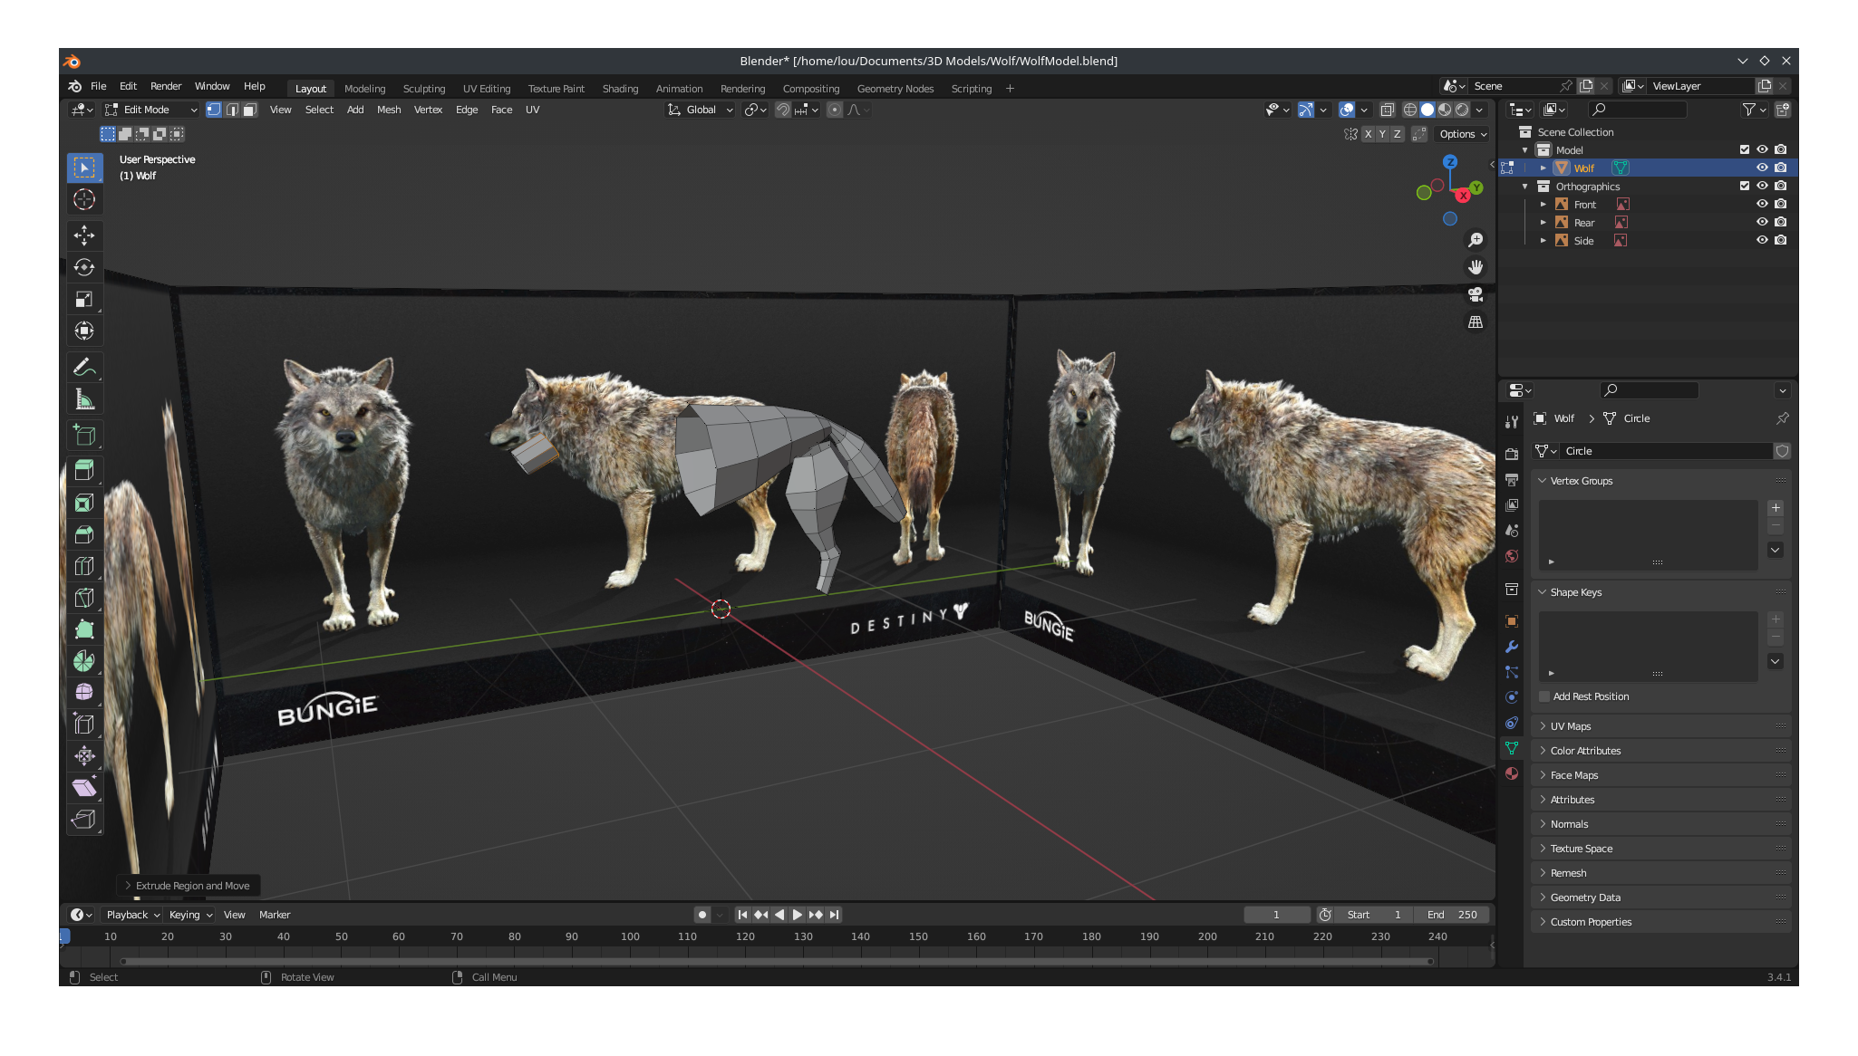Toggle camera view icon in viewport
Screen dimensions: 1858x1056
[1476, 294]
